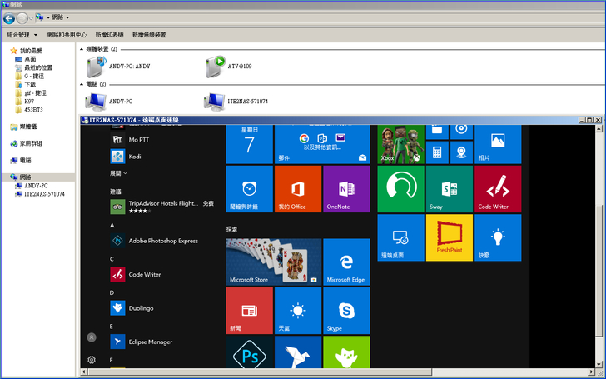Open the Kodi app in Start list
This screenshot has width=606, height=379.
tap(133, 156)
